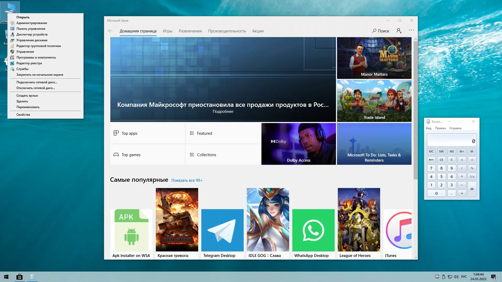This screenshot has width=502, height=282.
Task: Open the Top apps button
Action: click(x=147, y=133)
